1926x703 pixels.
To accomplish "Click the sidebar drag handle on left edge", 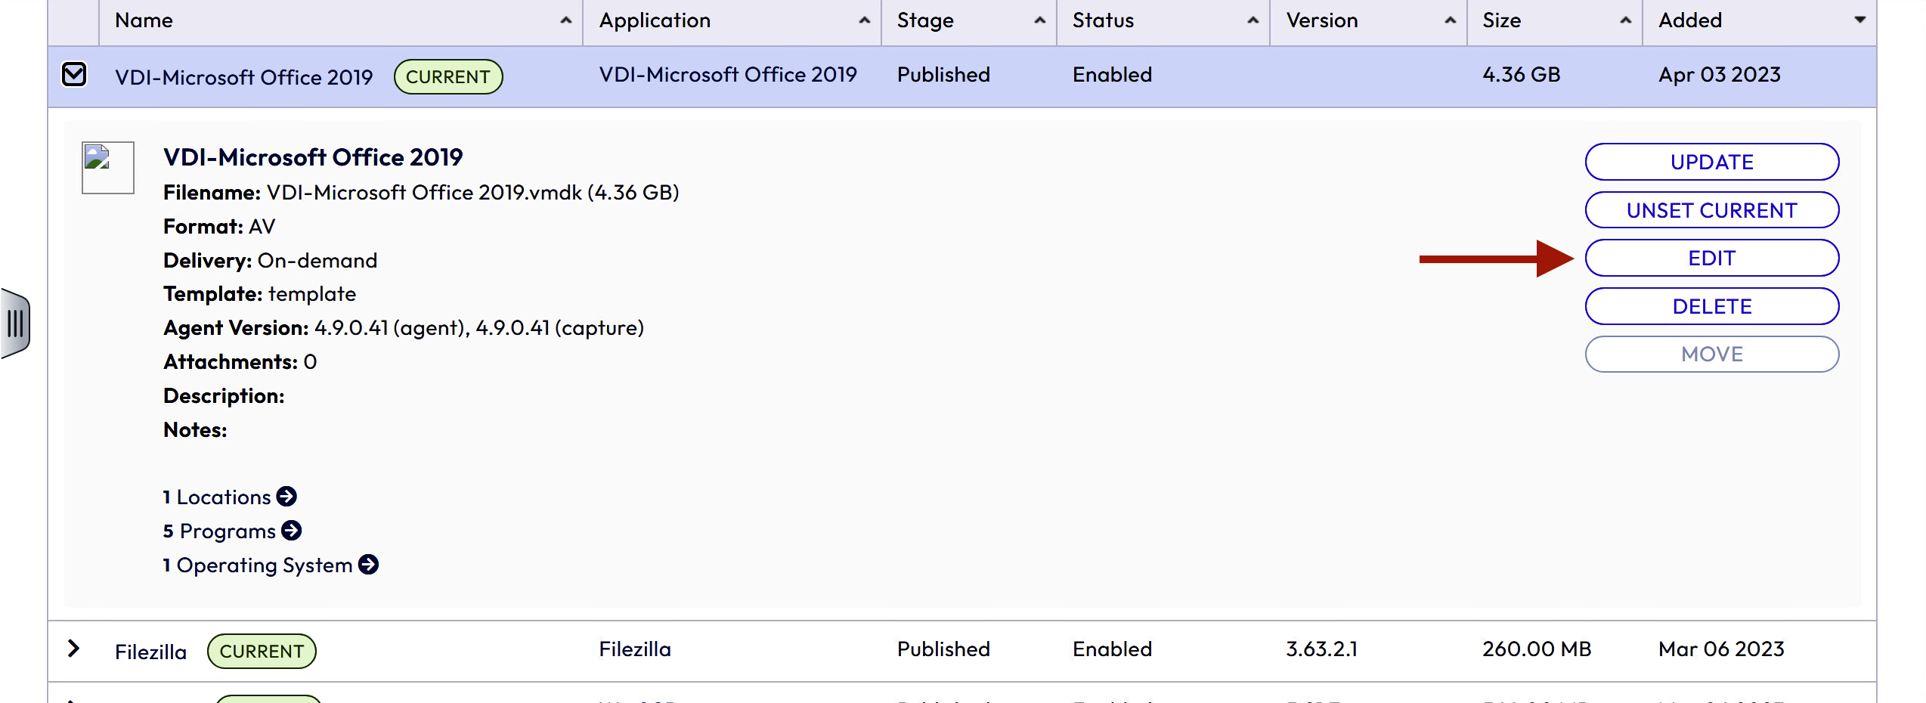I will (x=15, y=324).
